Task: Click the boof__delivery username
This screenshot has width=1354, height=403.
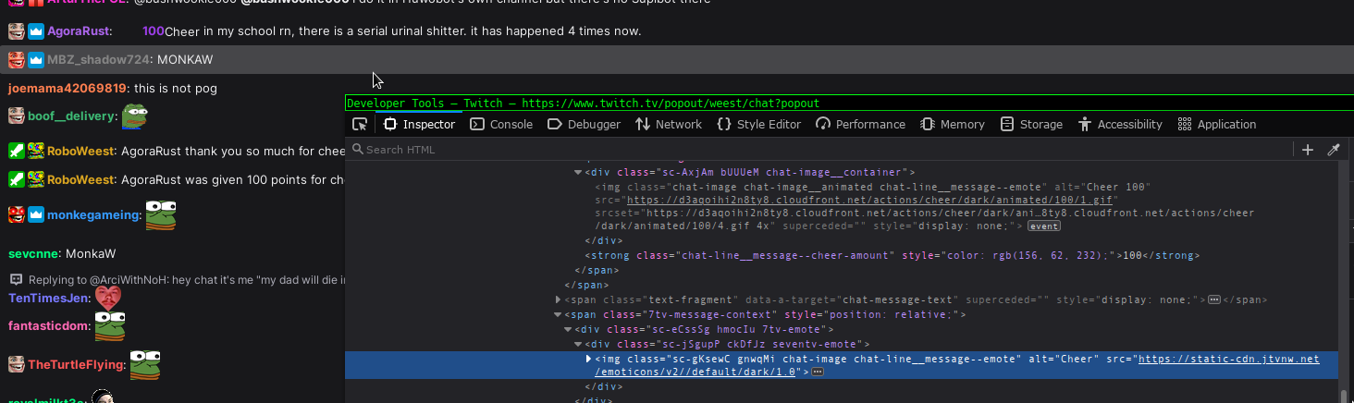Action: [x=72, y=116]
